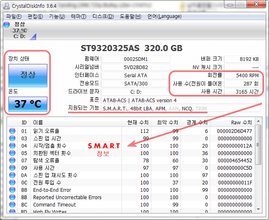Open the 디스크(D) menu

coord(103,16)
